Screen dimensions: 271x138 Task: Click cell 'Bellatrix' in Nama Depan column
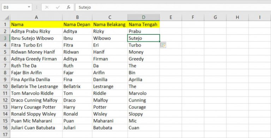coord(77,86)
